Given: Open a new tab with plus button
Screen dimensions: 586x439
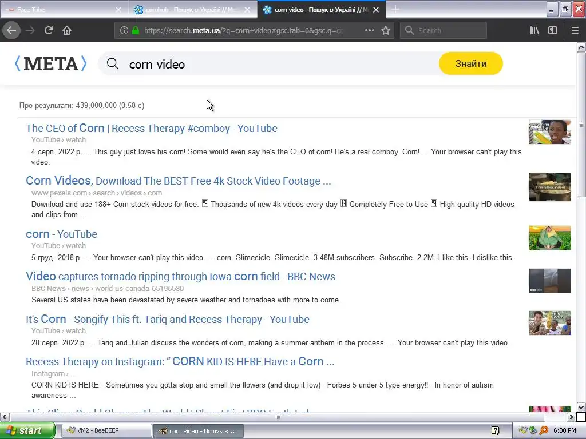Looking at the screenshot, I should (x=395, y=9).
